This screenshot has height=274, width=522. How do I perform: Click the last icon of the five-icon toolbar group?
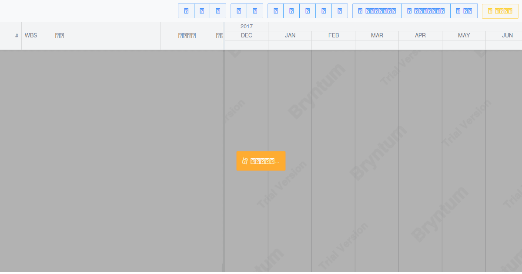[340, 10]
